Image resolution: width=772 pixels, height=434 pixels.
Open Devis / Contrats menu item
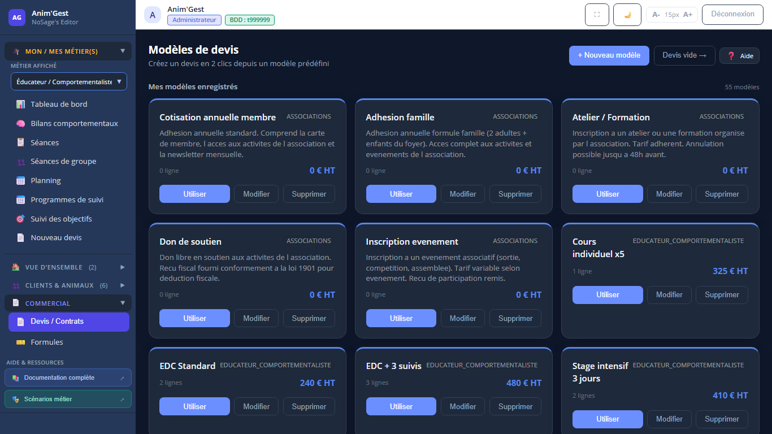coord(69,322)
